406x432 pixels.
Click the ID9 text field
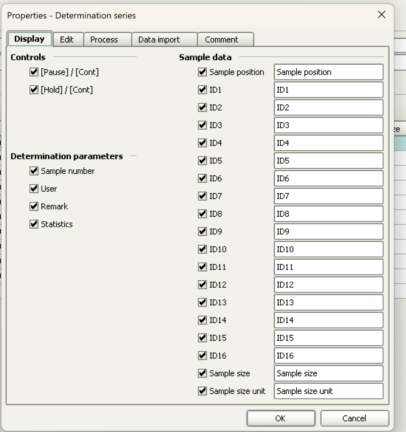329,231
